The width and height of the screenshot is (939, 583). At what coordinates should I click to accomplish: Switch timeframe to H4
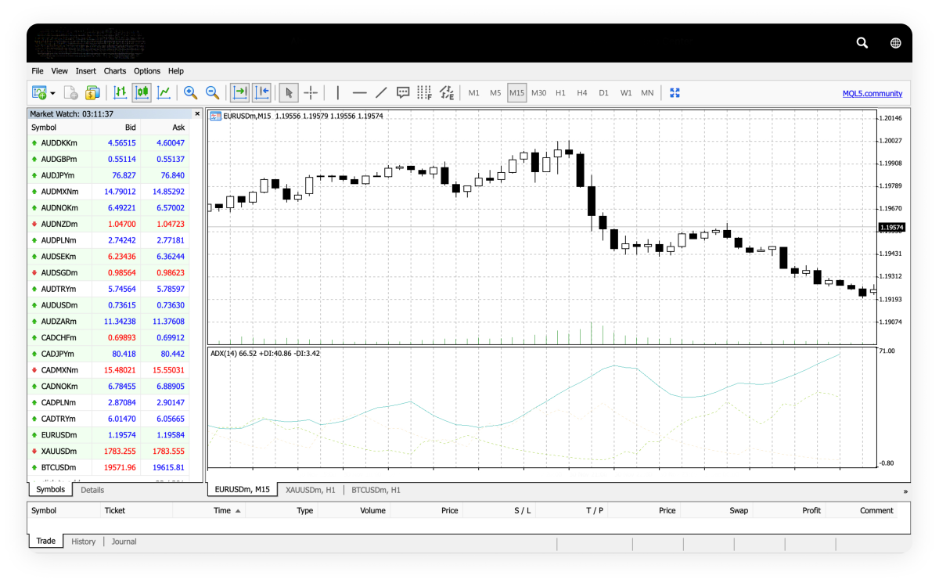point(581,93)
